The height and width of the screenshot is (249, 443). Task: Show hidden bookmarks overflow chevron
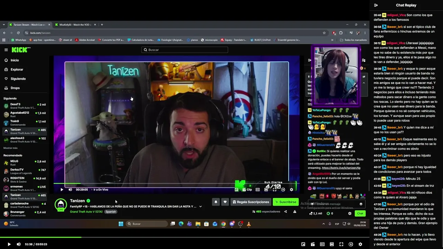pyautogui.click(x=332, y=40)
